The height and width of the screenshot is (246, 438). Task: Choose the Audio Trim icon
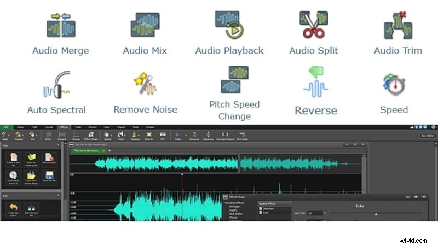(398, 25)
